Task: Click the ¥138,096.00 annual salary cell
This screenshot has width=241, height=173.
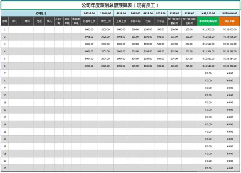Action: [x=229, y=37]
